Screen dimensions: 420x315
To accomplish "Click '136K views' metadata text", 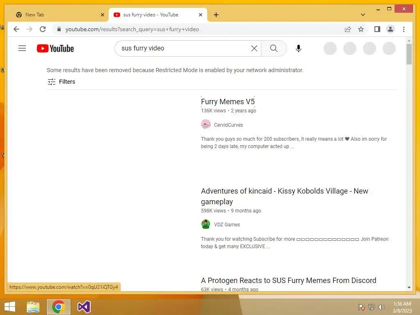I will [x=213, y=111].
